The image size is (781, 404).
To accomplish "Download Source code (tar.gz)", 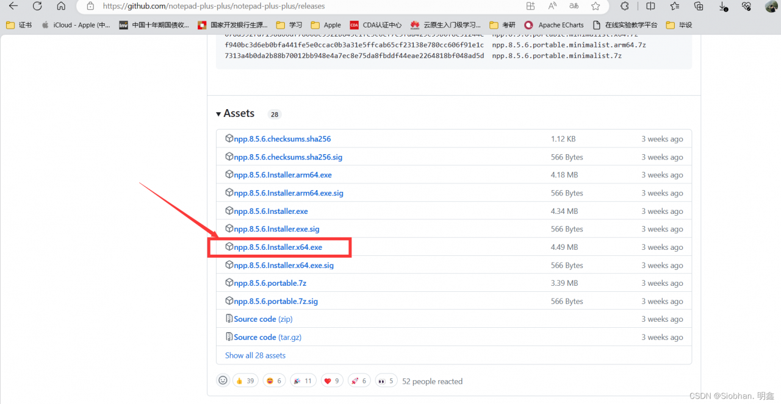I will (268, 338).
